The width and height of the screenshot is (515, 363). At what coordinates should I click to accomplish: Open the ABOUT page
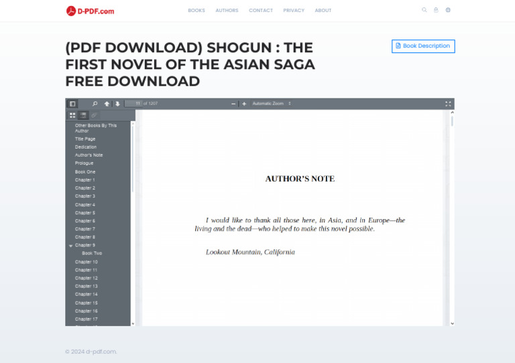click(x=323, y=11)
